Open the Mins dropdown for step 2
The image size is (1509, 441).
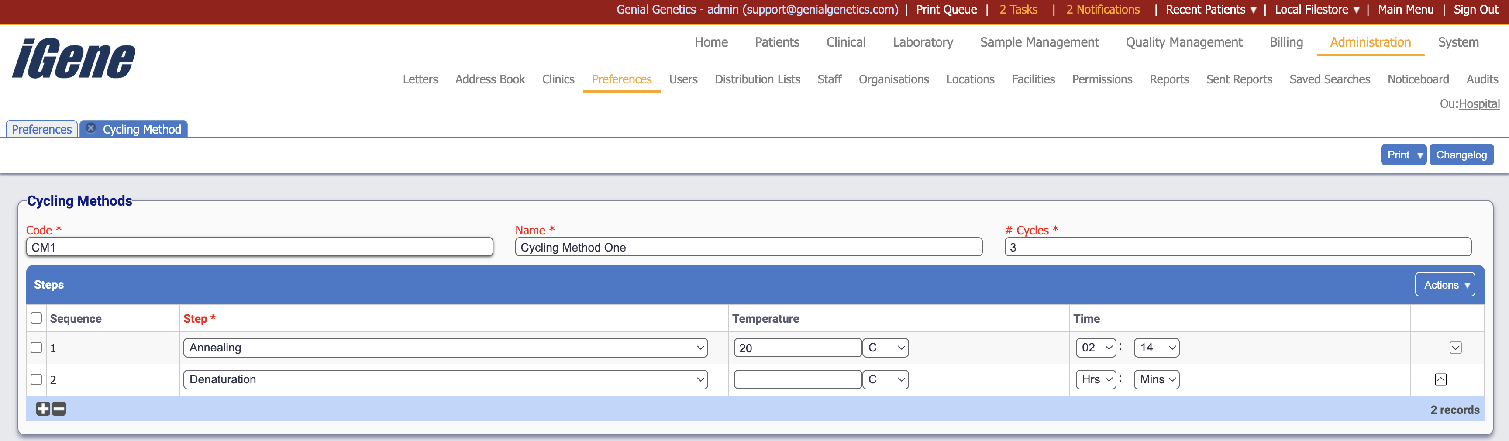[x=1156, y=379]
